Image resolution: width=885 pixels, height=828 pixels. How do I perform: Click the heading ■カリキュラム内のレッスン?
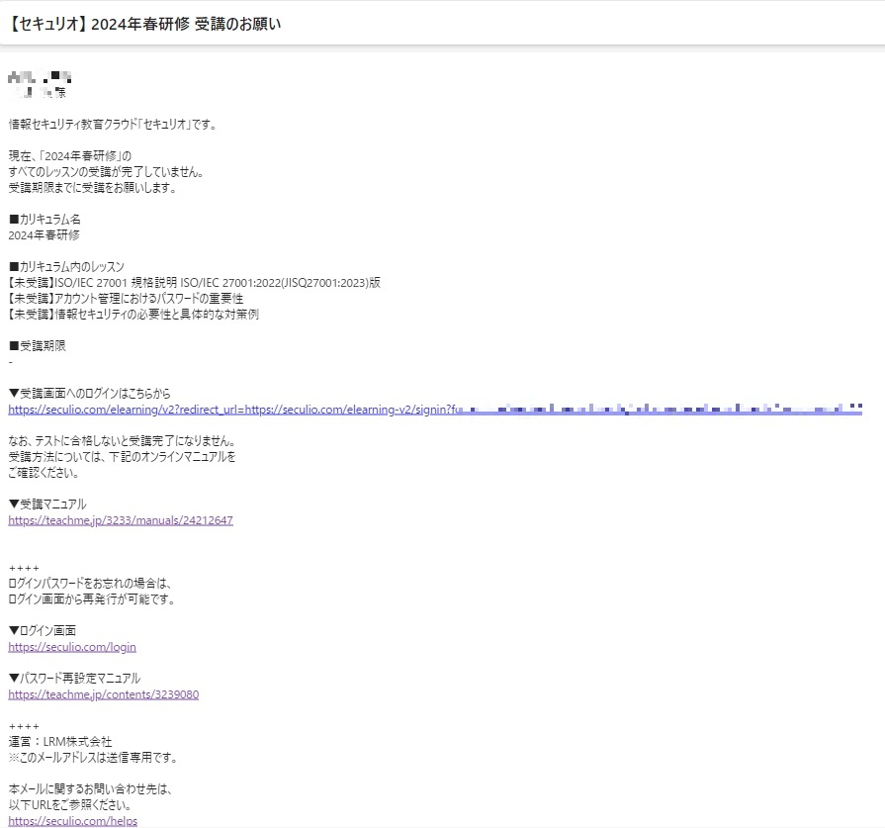(66, 266)
